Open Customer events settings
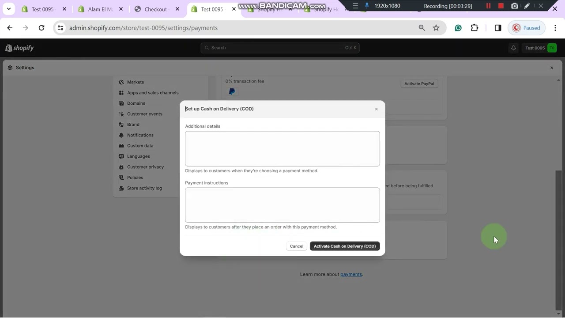Screen dimensions: 565x318 point(145,114)
